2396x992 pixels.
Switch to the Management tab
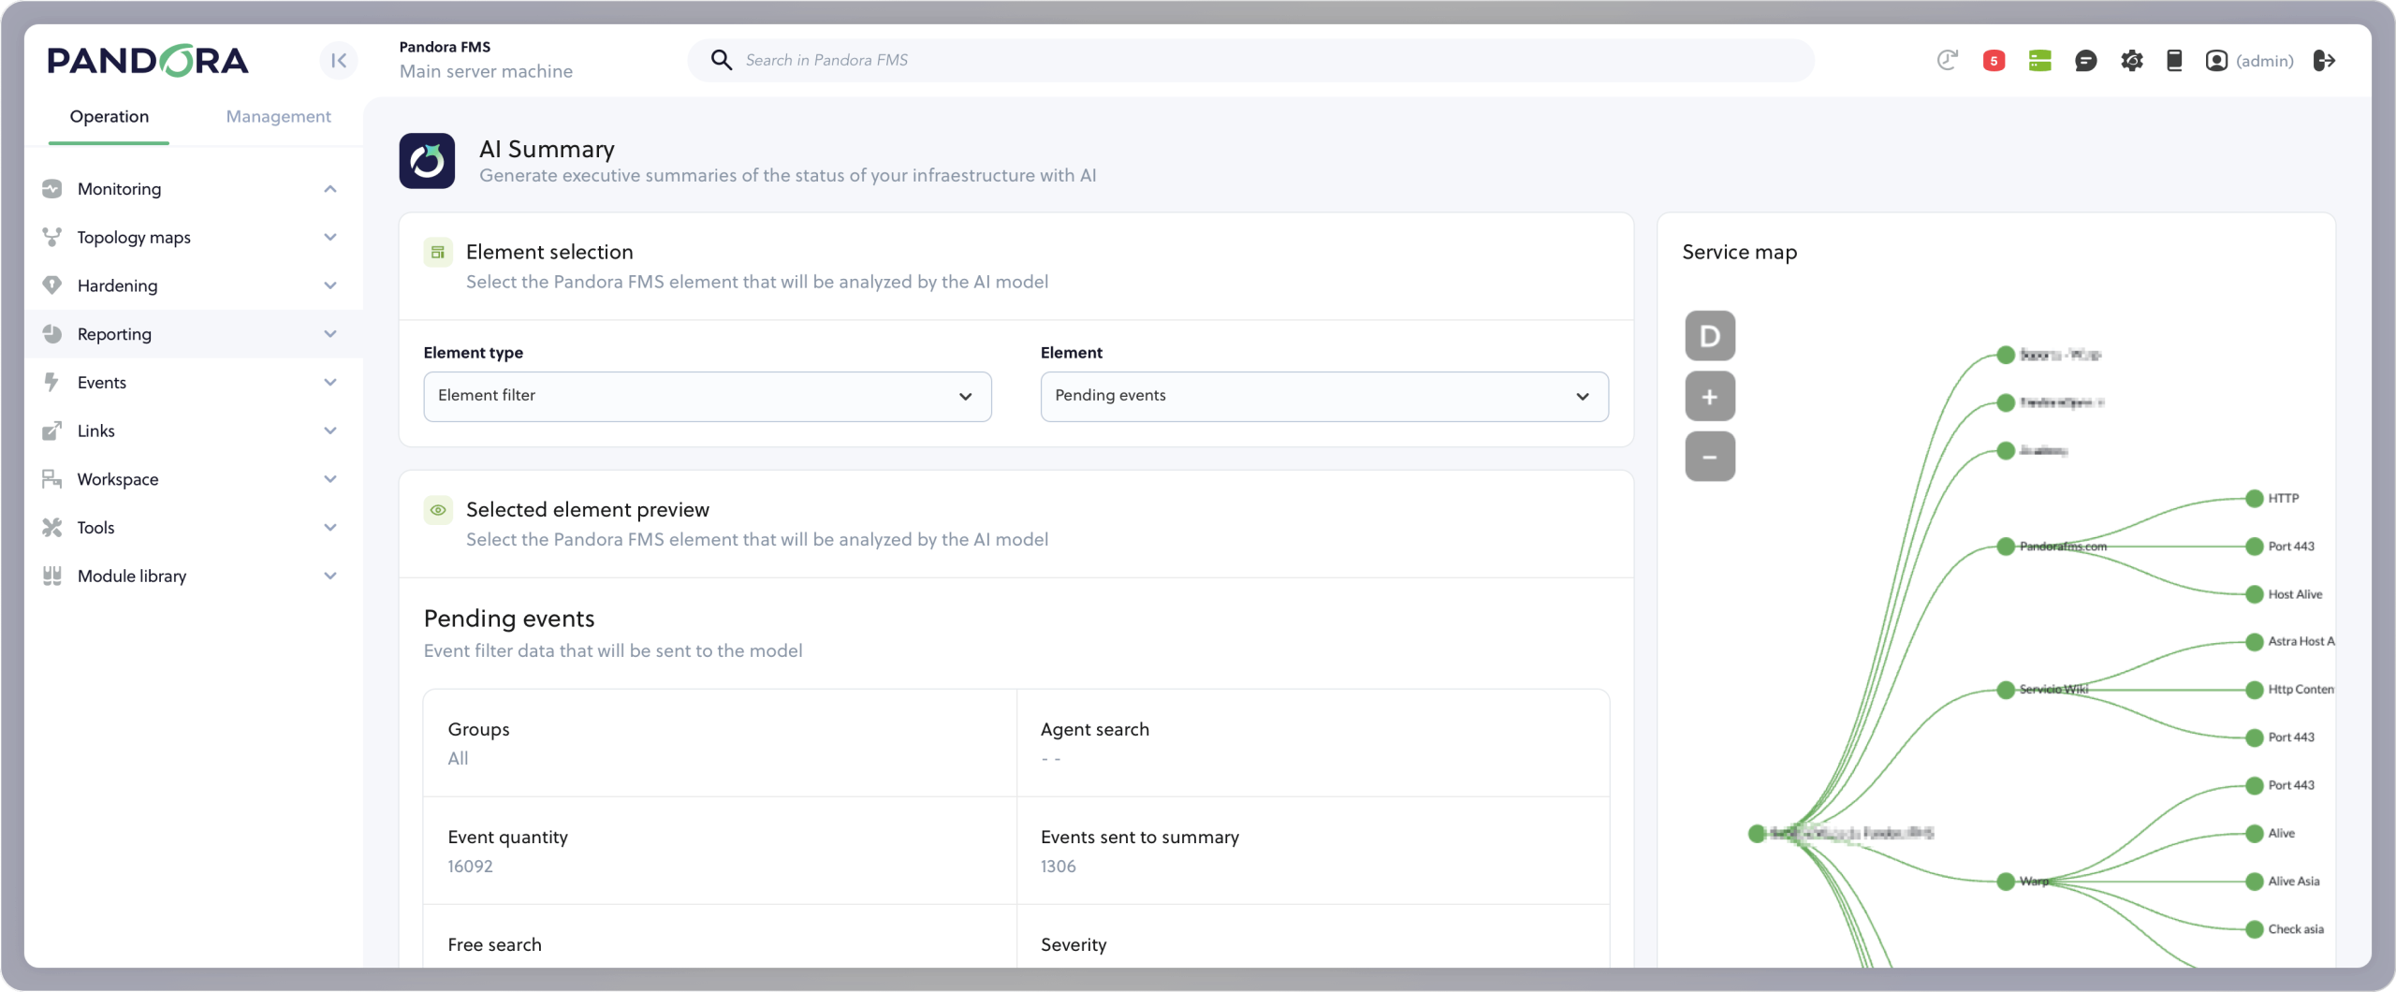(x=279, y=117)
